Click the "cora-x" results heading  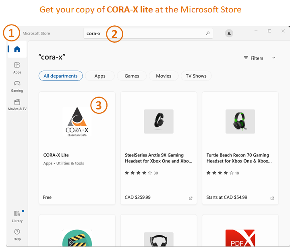click(52, 57)
